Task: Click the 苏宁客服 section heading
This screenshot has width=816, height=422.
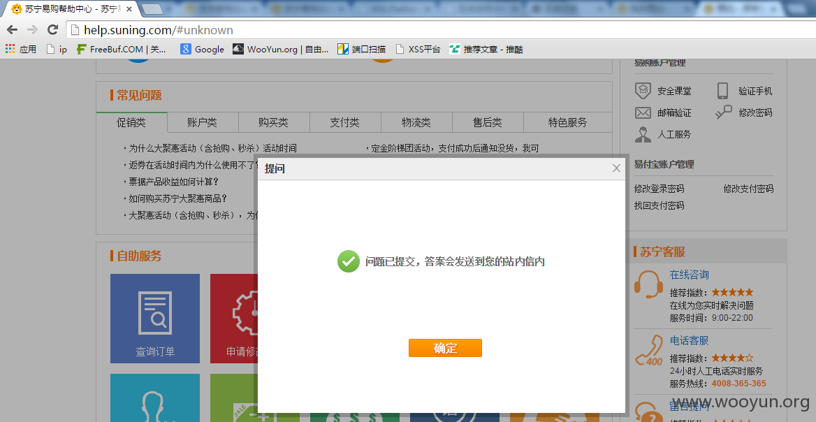Action: click(x=662, y=252)
